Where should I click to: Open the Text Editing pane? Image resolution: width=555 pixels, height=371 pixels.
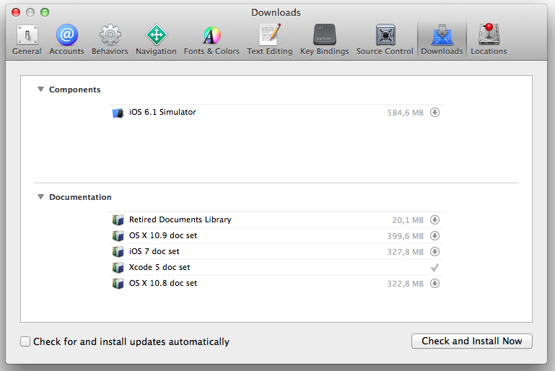click(270, 40)
